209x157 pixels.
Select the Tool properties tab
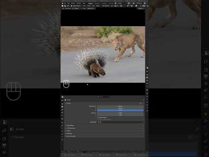click(x=62, y=100)
